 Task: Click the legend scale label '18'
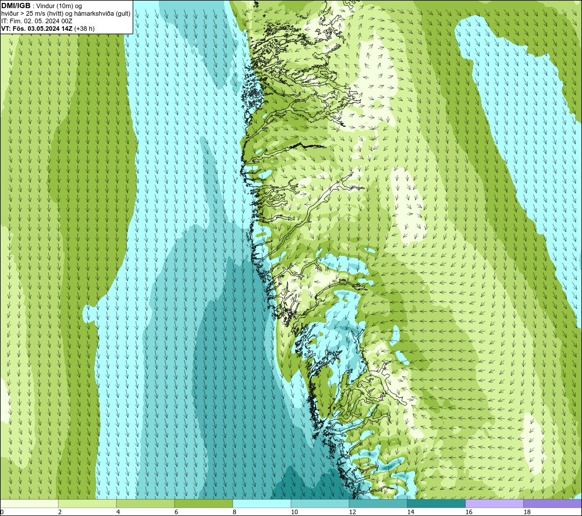coord(527,512)
